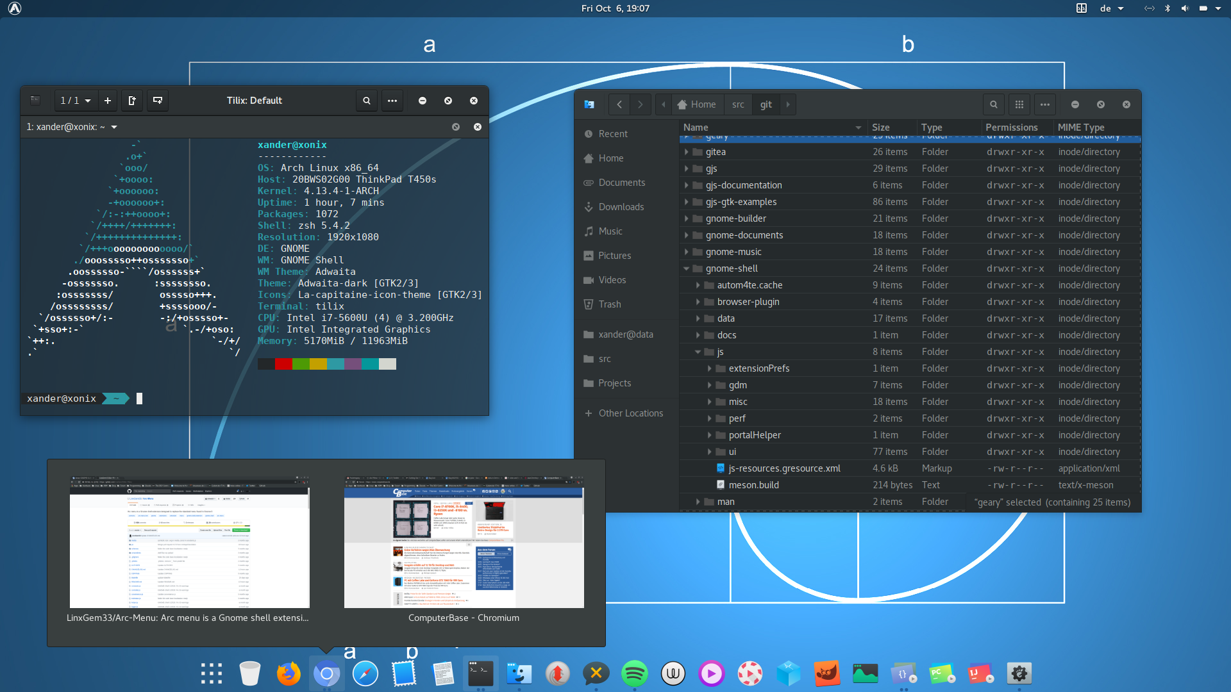Viewport: 1231px width, 692px height.
Task: Click the file manager search icon
Action: click(993, 104)
